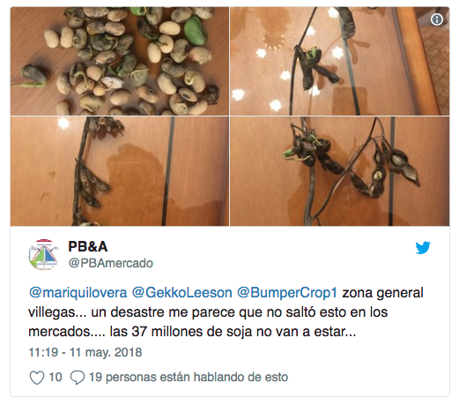Open the @BumperCrop1 mention

tap(287, 293)
